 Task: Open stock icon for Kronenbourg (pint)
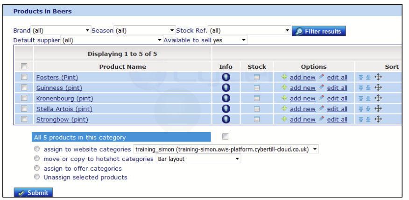[x=257, y=98]
